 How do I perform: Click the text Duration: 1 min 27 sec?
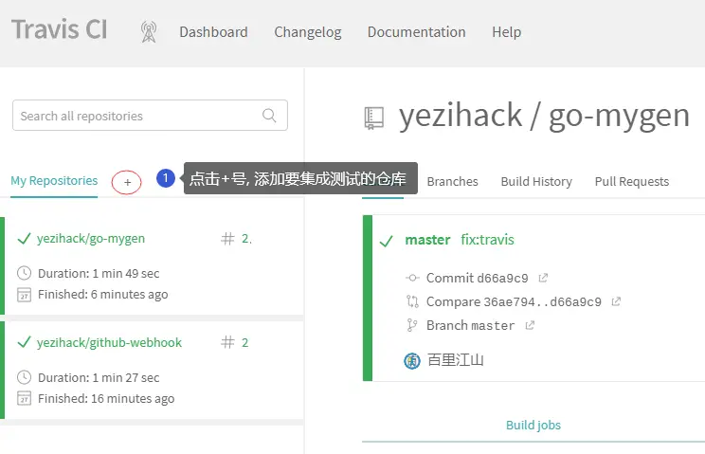pos(99,377)
